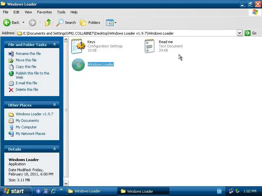
Task: Click Publish this file to the Web
Action: (x=32, y=75)
